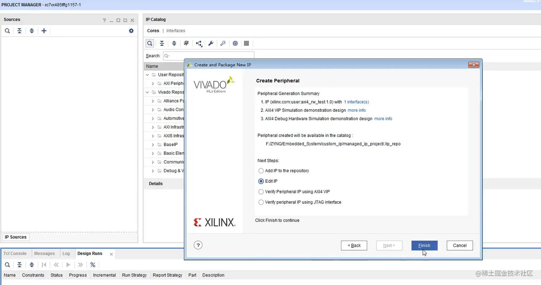Close the Design Runs tab

pyautogui.click(x=111, y=254)
